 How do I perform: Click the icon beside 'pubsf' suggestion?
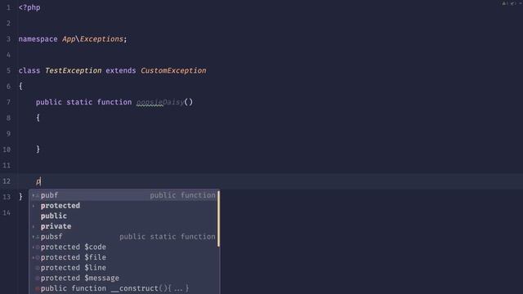point(37,237)
